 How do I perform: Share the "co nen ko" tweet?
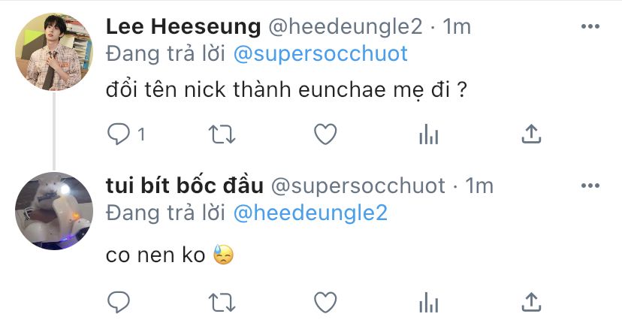531,302
